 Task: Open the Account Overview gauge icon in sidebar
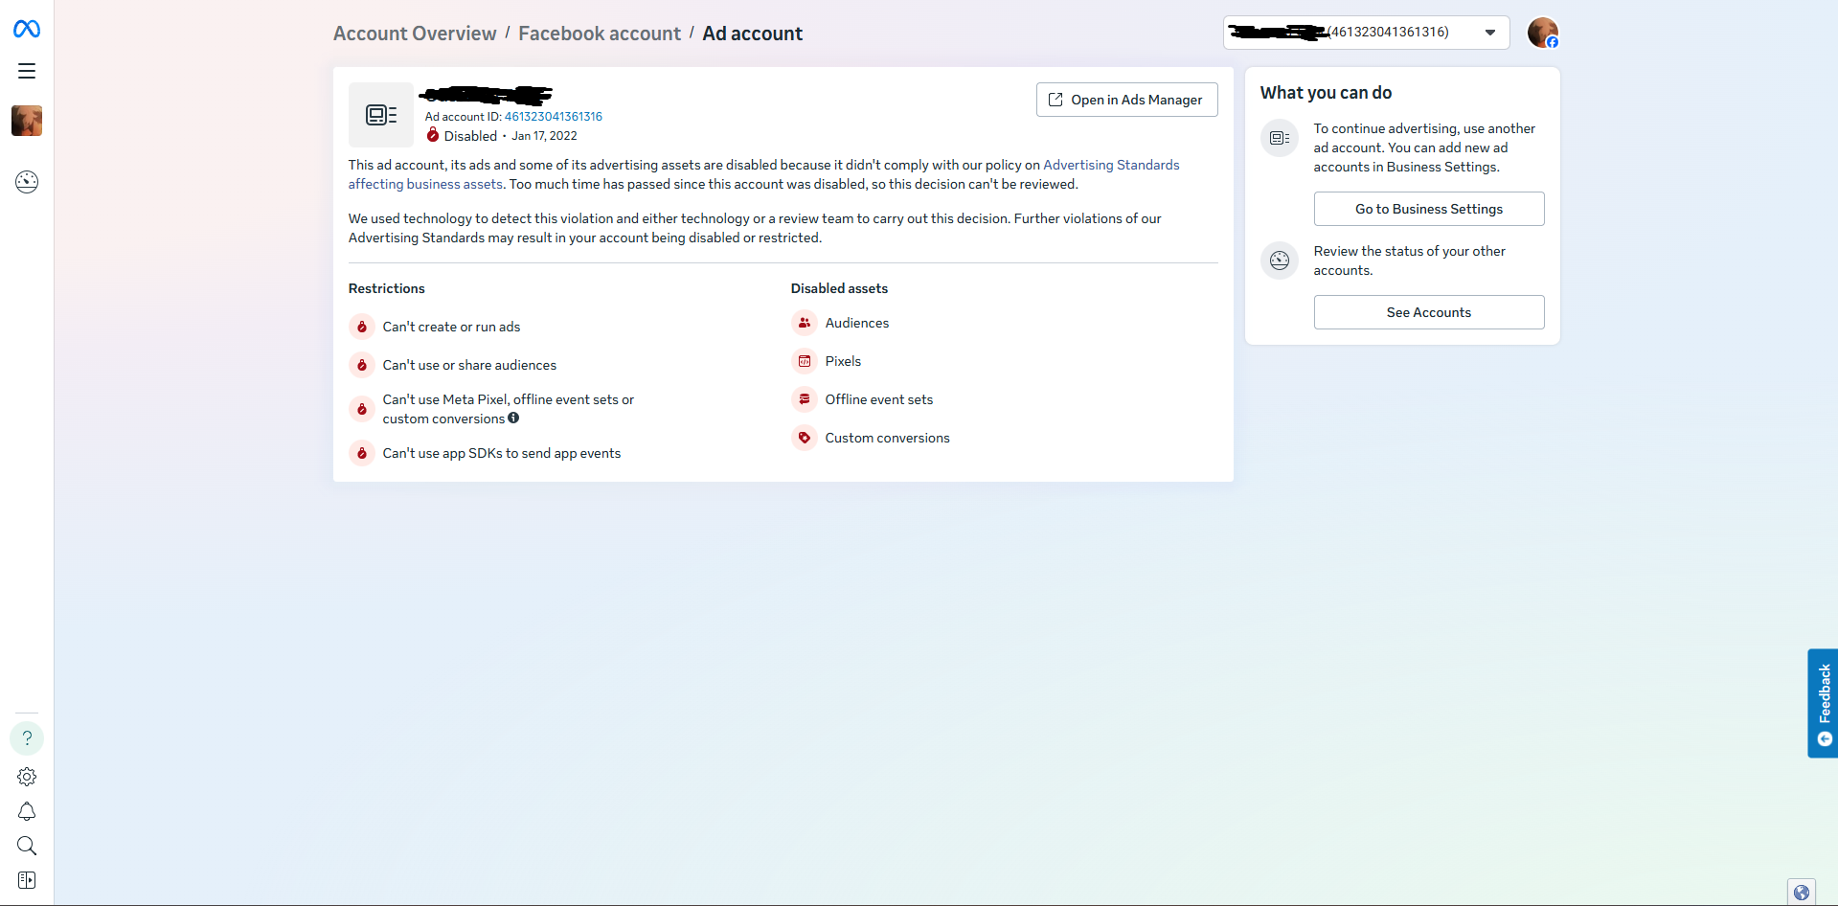(x=27, y=182)
